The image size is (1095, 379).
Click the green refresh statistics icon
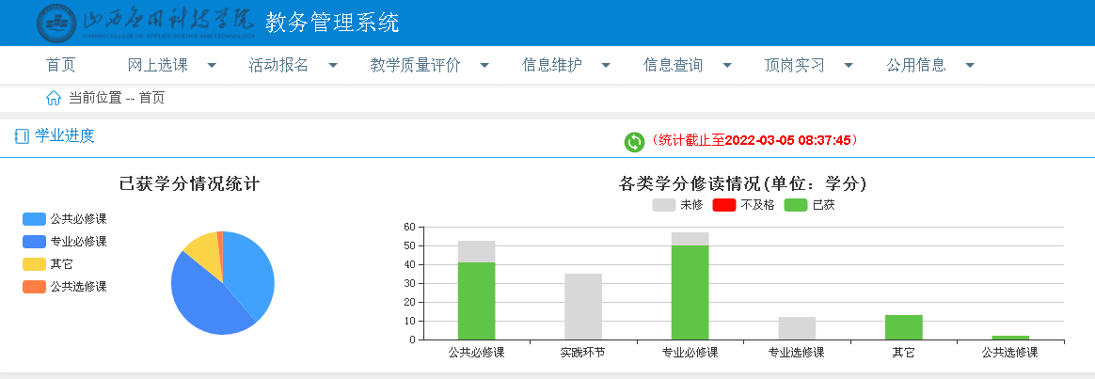tap(634, 142)
